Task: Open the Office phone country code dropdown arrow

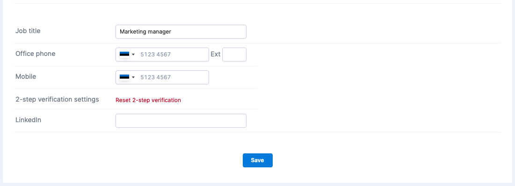Action: pyautogui.click(x=133, y=55)
